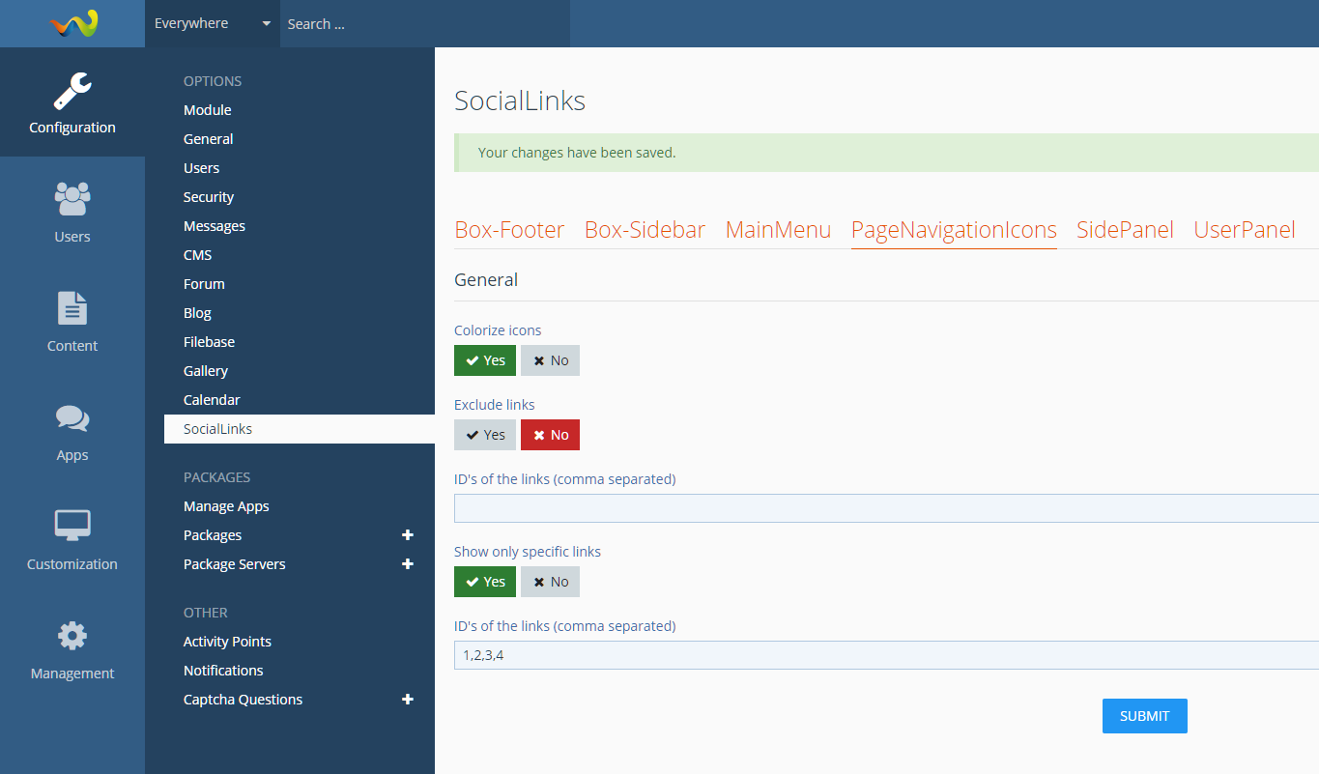
Task: Click the WoltLab logo in the header
Action: (74, 23)
